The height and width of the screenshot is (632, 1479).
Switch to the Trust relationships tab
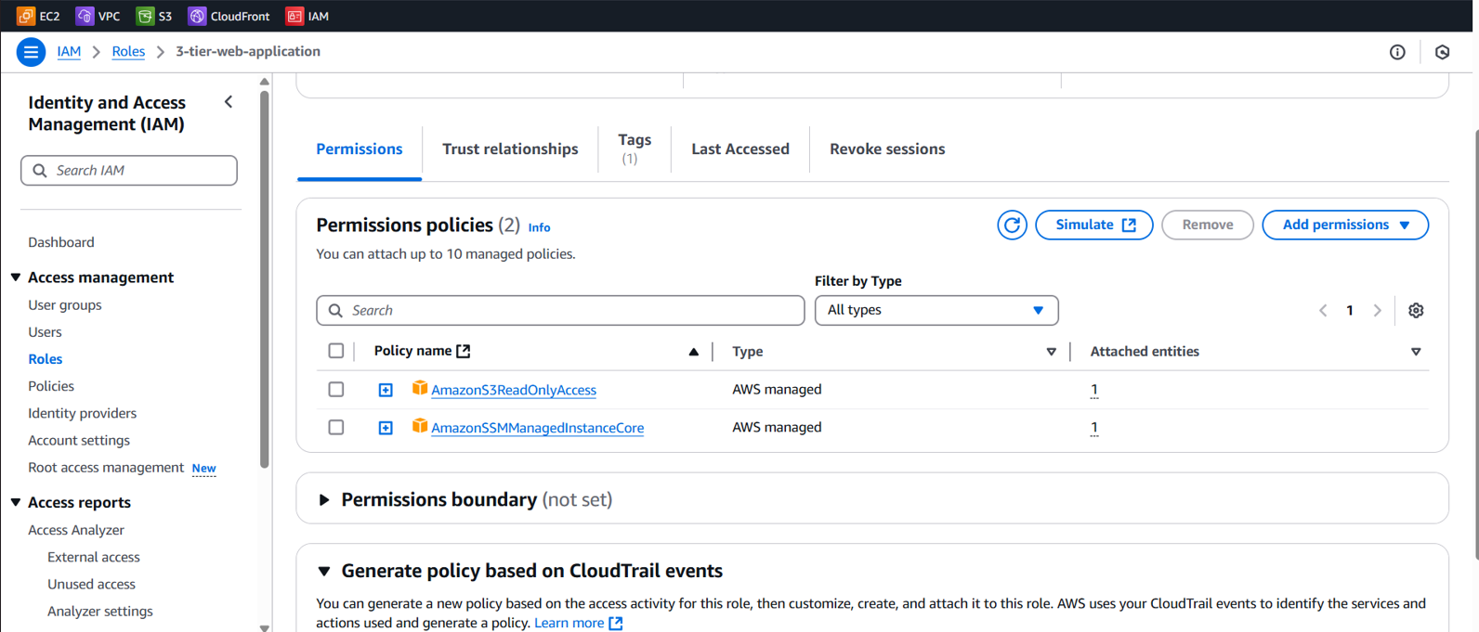pos(510,148)
